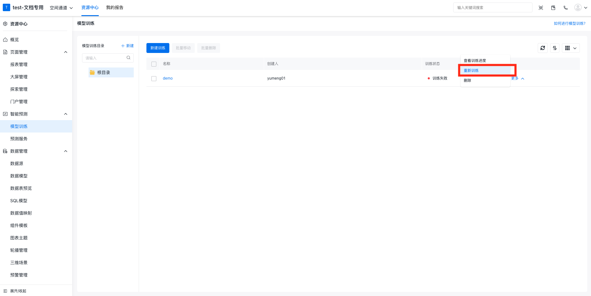The width and height of the screenshot is (591, 296).
Task: Open the user avatar menu
Action: [x=578, y=7]
